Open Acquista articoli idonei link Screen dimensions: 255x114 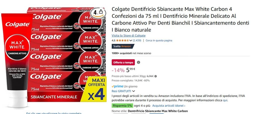(169, 106)
